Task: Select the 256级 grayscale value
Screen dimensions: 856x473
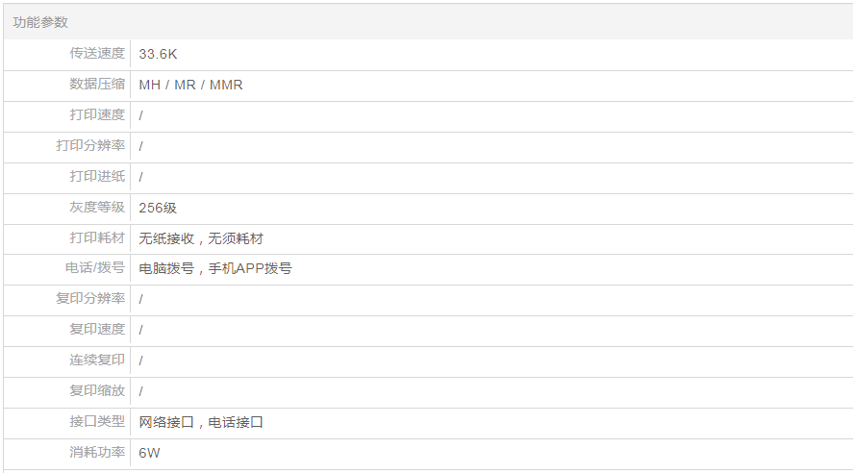Action: 158,208
